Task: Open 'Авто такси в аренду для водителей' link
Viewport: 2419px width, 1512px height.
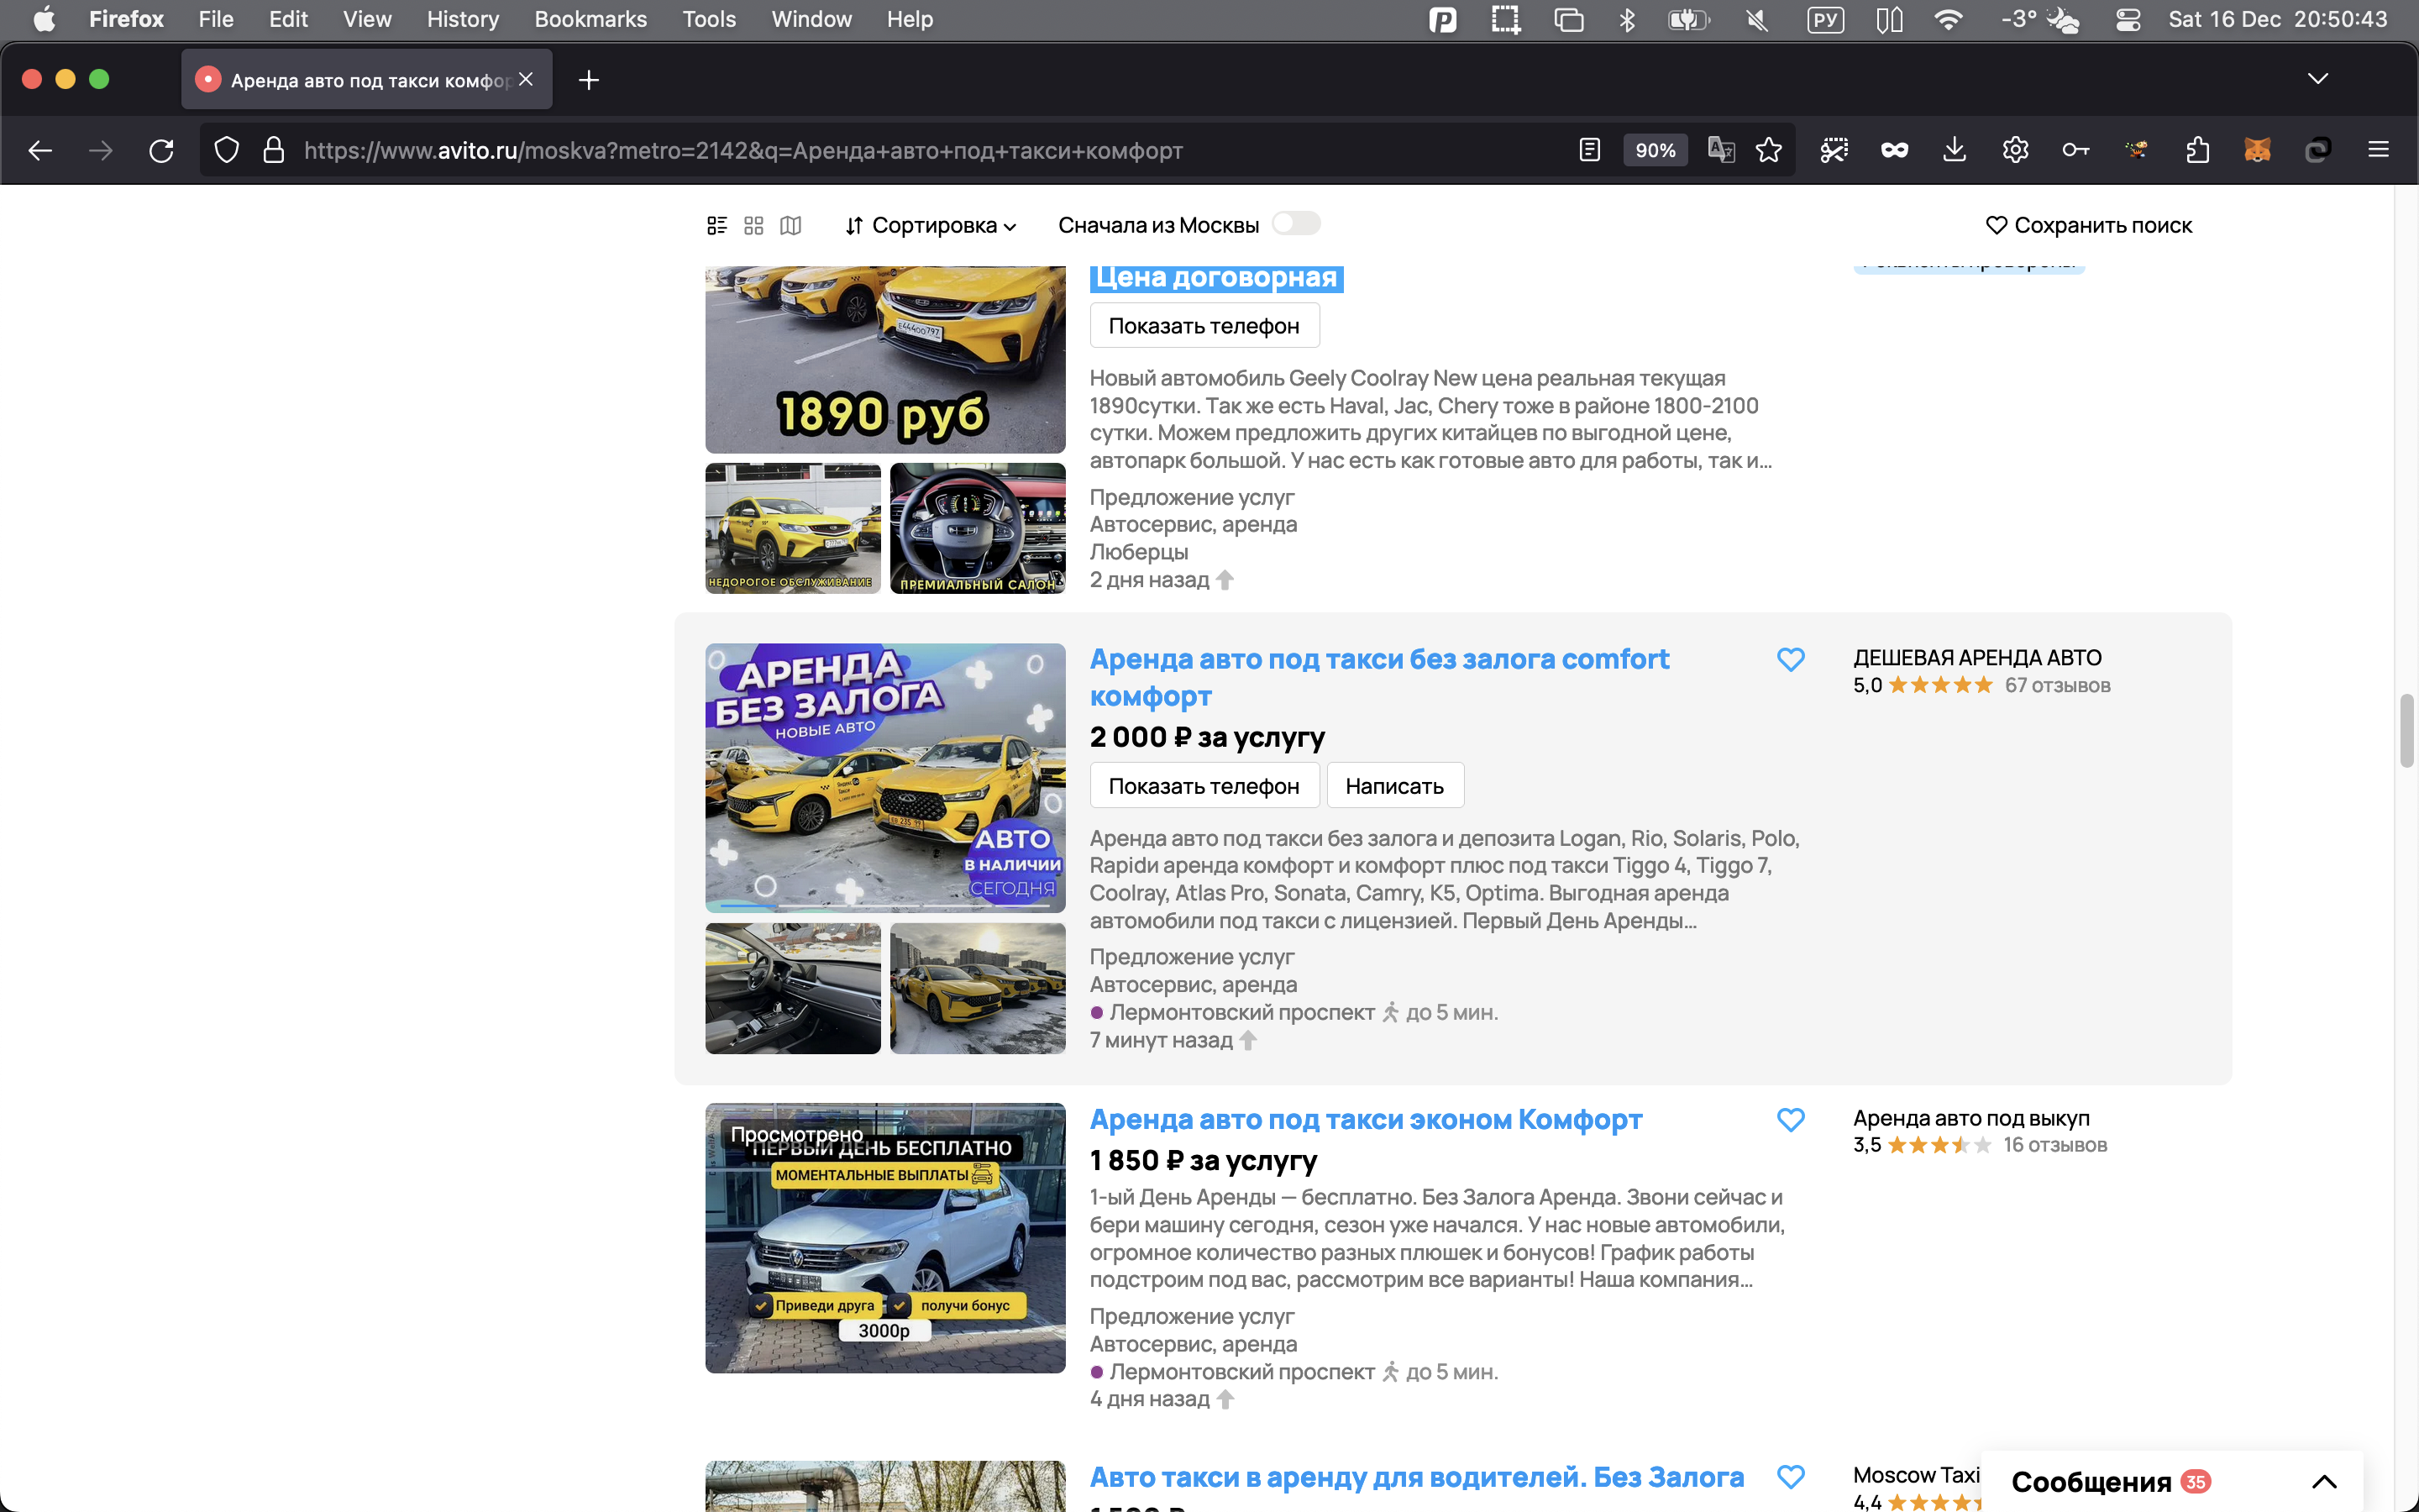Action: coord(1416,1477)
